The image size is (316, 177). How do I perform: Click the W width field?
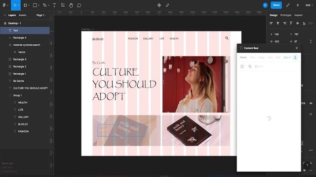point(278,41)
